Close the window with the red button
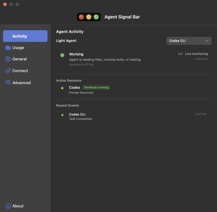This screenshot has height=212, width=217. click(x=5, y=4)
